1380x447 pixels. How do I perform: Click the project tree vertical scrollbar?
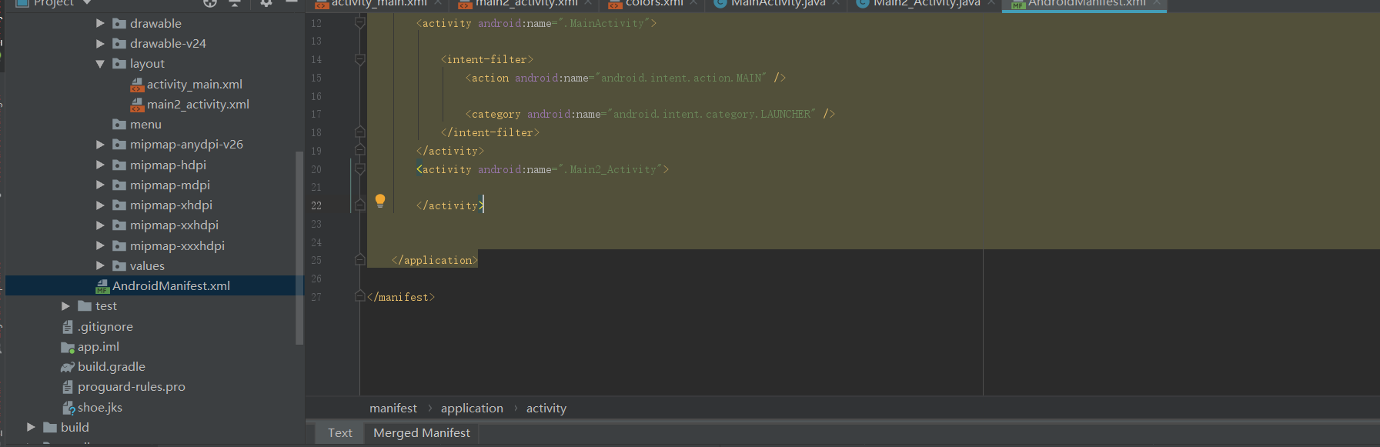pos(299,248)
